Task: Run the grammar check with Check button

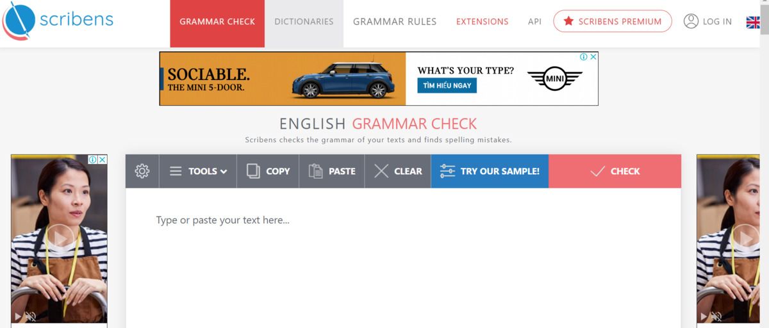Action: (615, 171)
